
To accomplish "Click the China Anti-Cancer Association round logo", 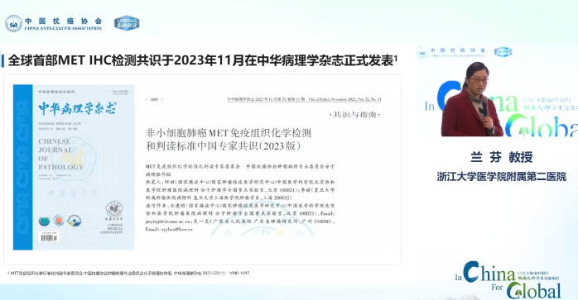I will click(13, 24).
